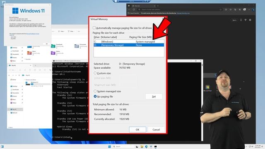The width and height of the screenshot is (265, 149).
Task: Open the Music folder in File Explorer
Action: [34, 53]
